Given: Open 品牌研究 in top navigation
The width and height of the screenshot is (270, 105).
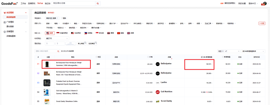Looking at the screenshot, I should click(31, 3).
